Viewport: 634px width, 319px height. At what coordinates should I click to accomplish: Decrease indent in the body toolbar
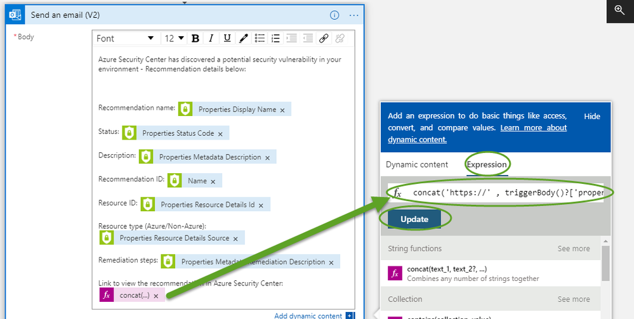pos(308,39)
